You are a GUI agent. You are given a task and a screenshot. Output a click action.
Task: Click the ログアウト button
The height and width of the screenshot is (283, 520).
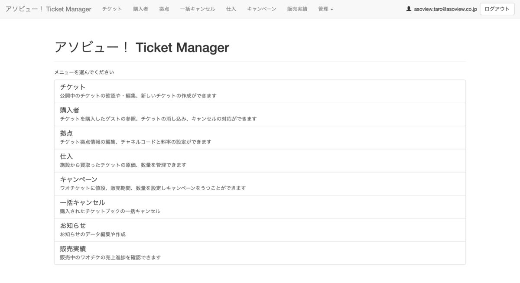point(497,9)
